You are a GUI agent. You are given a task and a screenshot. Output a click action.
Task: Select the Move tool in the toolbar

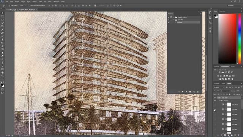point(2,13)
